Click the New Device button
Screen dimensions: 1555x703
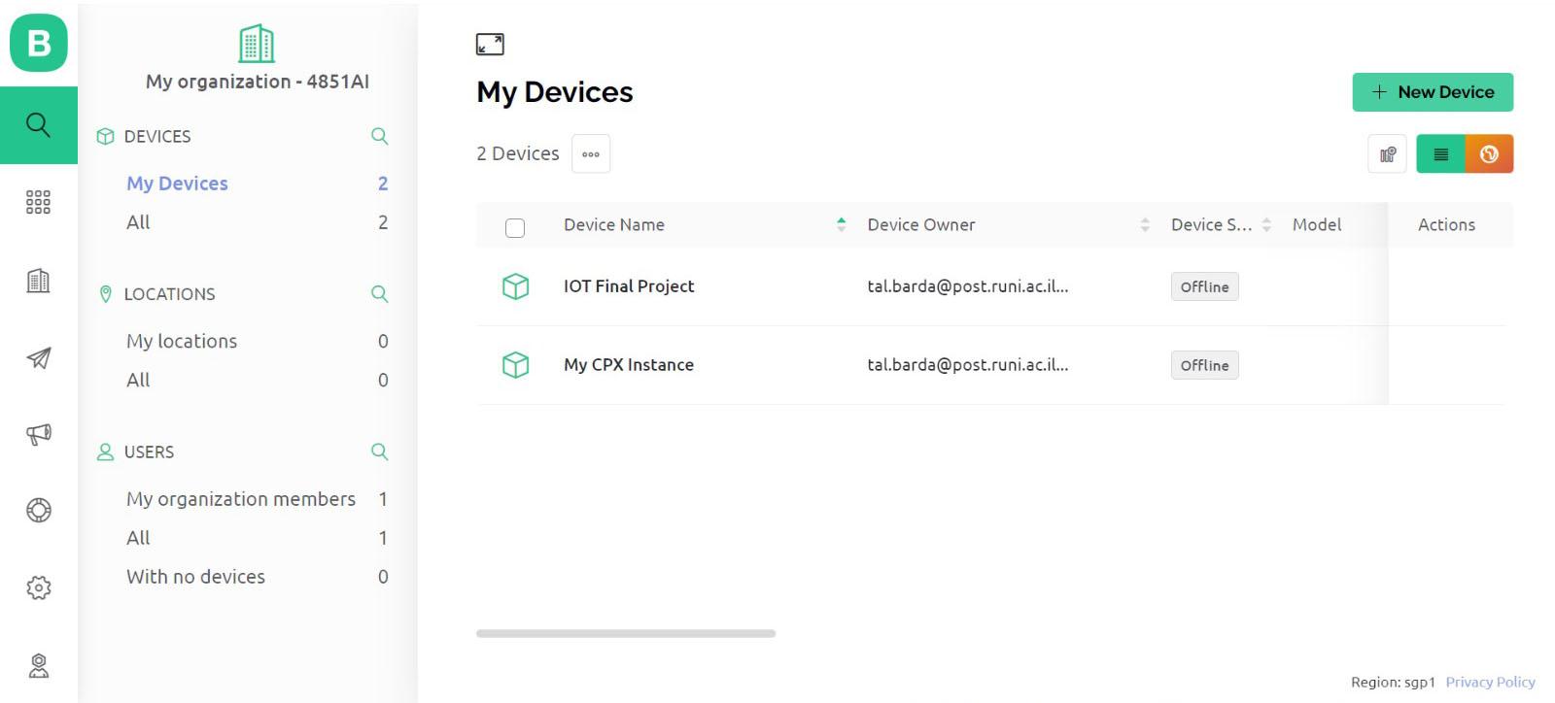(1432, 91)
